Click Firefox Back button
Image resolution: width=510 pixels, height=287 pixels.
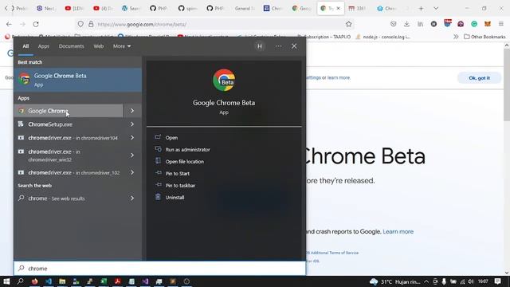(9, 24)
